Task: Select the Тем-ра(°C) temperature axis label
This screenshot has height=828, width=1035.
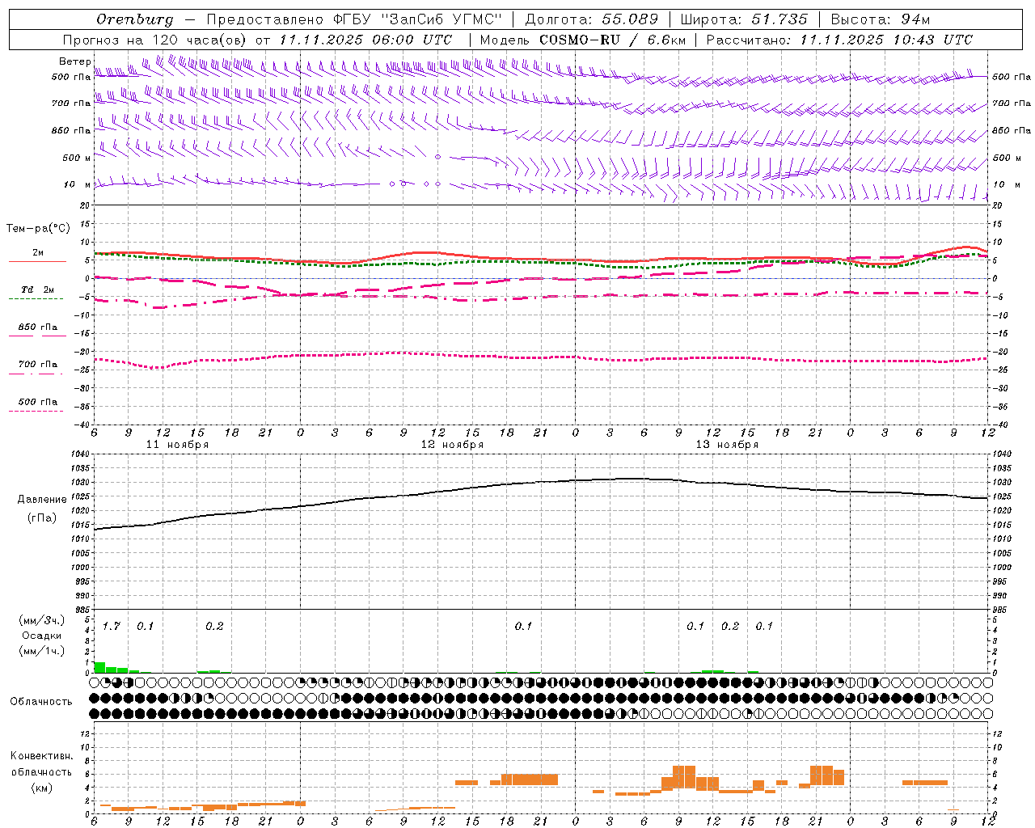Action: point(38,228)
